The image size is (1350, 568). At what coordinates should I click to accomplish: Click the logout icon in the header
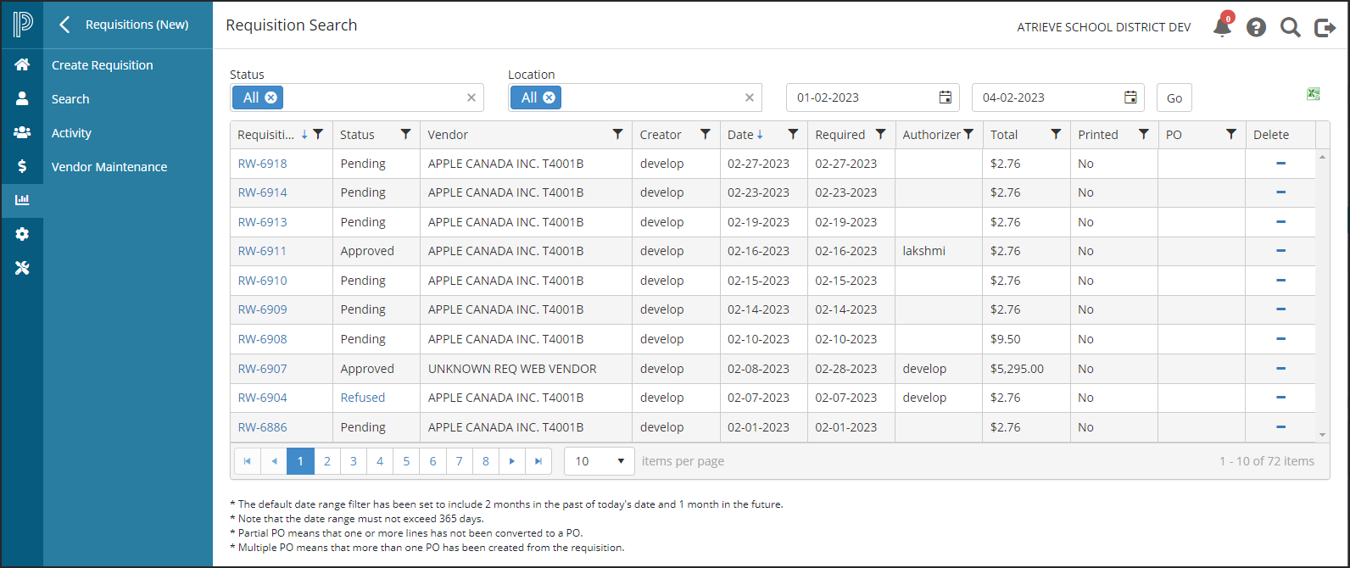tap(1325, 27)
